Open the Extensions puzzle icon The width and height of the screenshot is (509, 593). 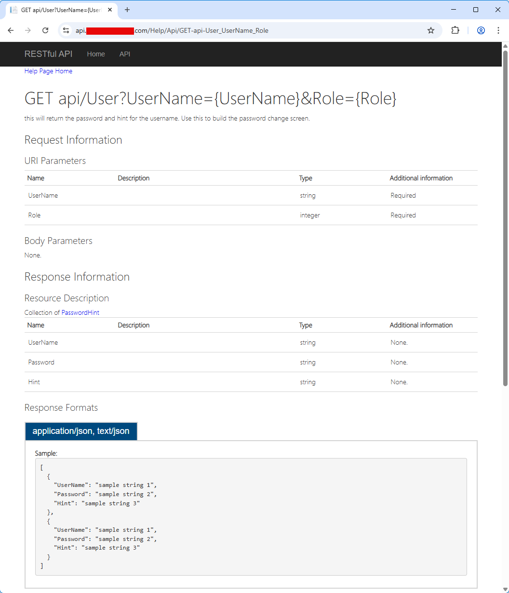(455, 30)
